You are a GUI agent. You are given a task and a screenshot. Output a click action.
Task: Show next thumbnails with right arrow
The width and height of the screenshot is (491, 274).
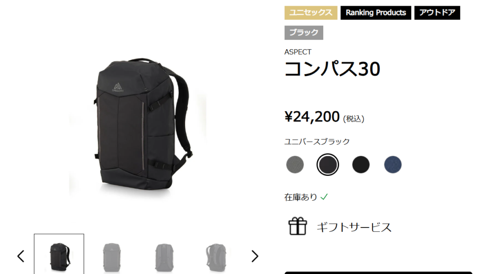point(255,256)
